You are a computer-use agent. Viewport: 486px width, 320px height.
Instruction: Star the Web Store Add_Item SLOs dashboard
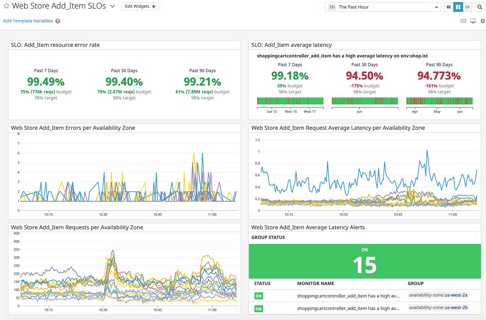click(6, 6)
